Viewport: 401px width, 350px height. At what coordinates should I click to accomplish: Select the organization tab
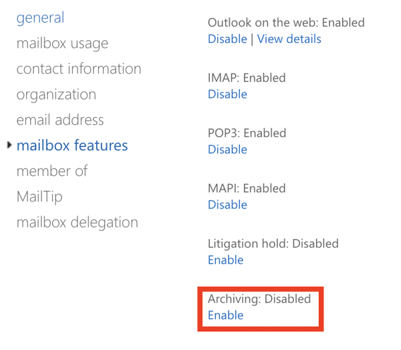point(56,94)
